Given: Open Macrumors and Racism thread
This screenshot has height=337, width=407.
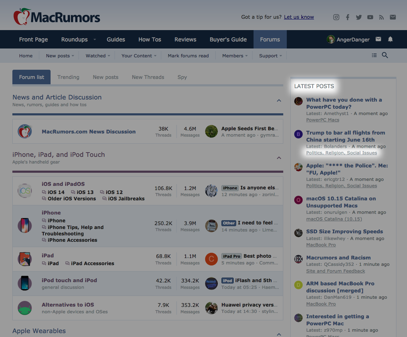Looking at the screenshot, I should click(x=338, y=258).
